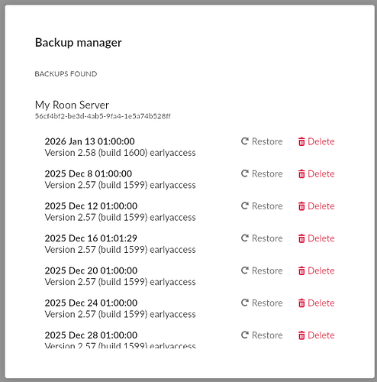Screen dimensions: 377x382
Task: Click restore arrow icon for 2025 Dec 24 backup
Action: point(245,303)
